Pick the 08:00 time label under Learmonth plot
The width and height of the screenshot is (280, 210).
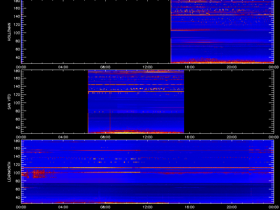(x=105, y=207)
